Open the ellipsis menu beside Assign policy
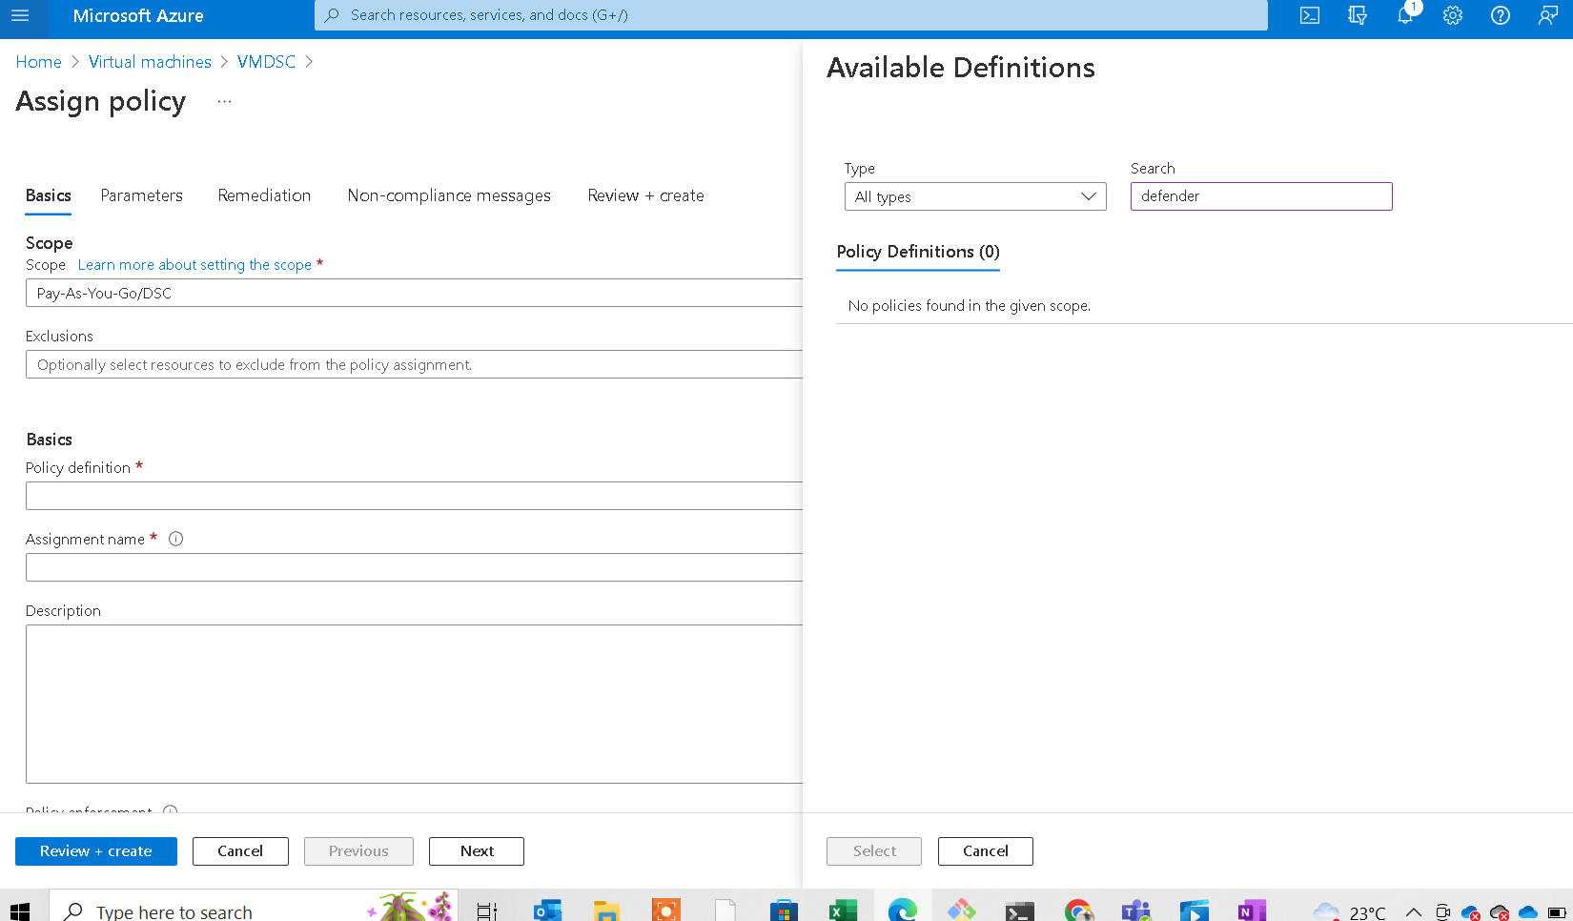Image resolution: width=1573 pixels, height=921 pixels. tap(224, 101)
